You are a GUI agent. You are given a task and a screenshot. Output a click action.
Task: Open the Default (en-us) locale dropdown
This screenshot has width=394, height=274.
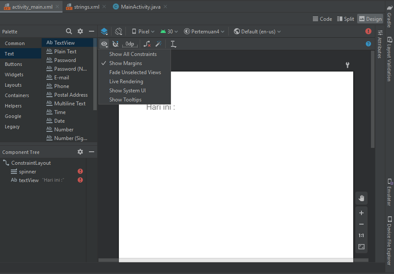click(x=257, y=31)
